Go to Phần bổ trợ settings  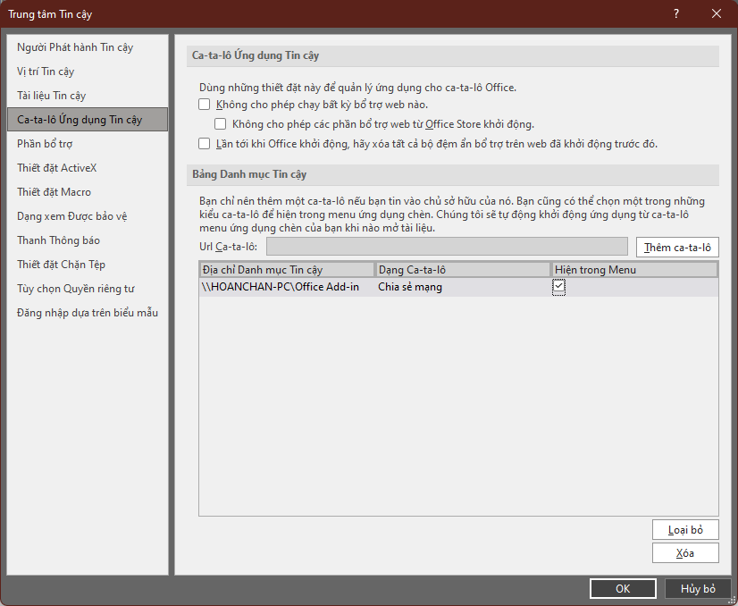tap(45, 144)
